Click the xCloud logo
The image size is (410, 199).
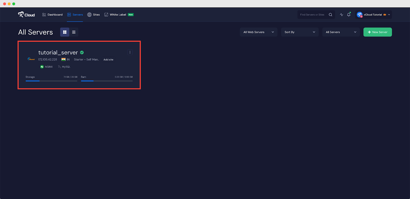click(26, 15)
